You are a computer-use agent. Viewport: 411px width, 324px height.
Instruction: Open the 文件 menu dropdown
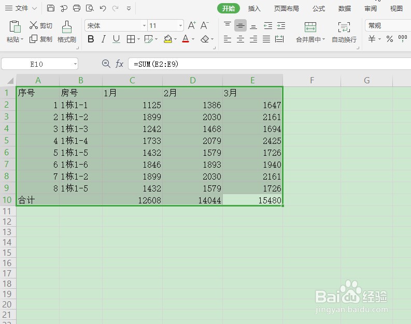tap(21, 8)
